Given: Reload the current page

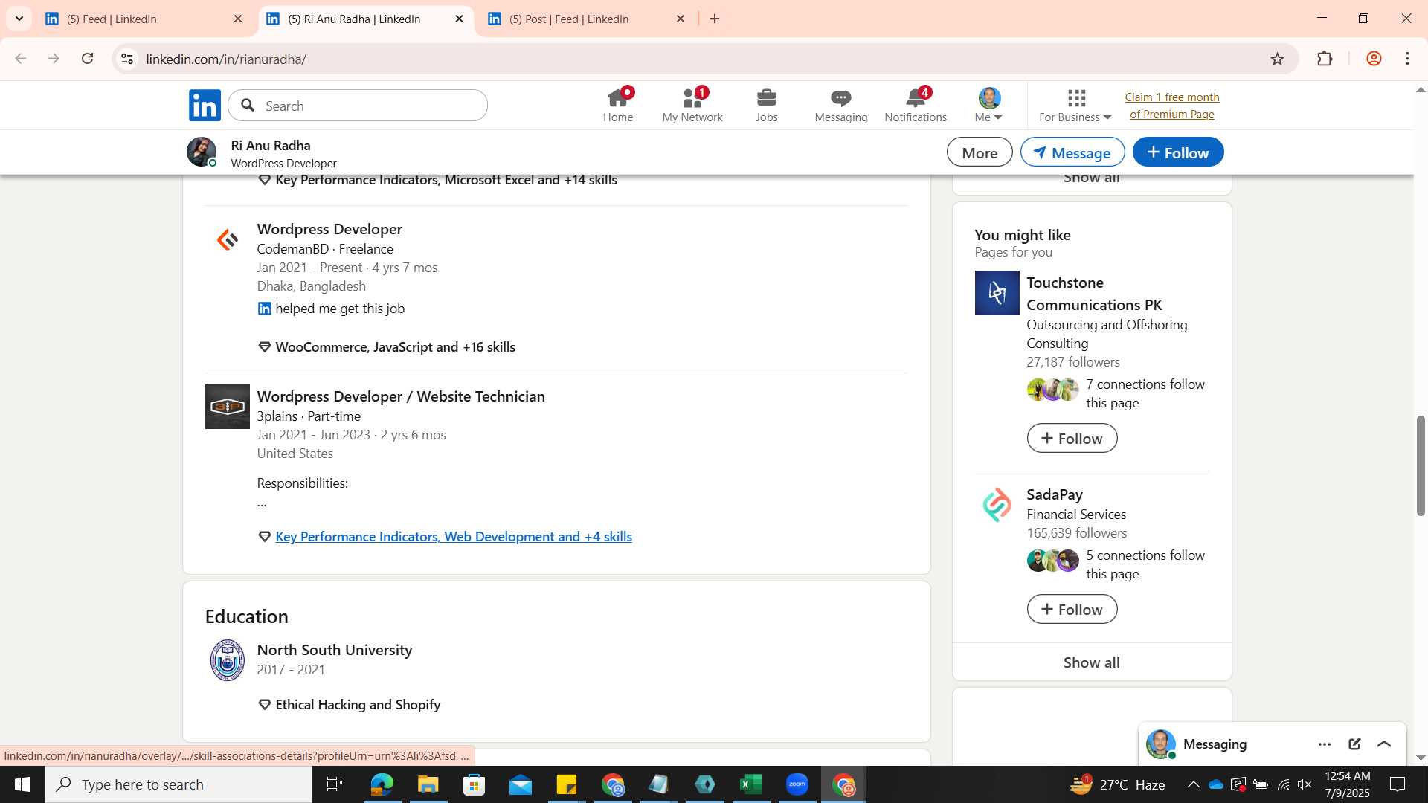Looking at the screenshot, I should (x=88, y=59).
